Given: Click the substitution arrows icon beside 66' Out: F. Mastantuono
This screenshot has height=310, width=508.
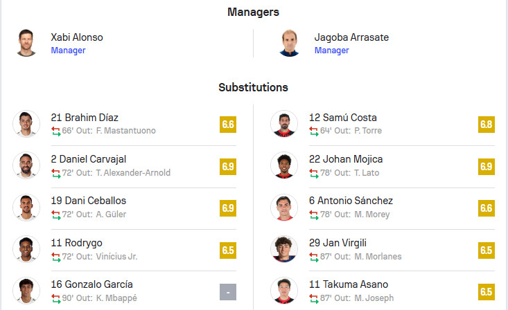Looking at the screenshot, I should [x=55, y=131].
